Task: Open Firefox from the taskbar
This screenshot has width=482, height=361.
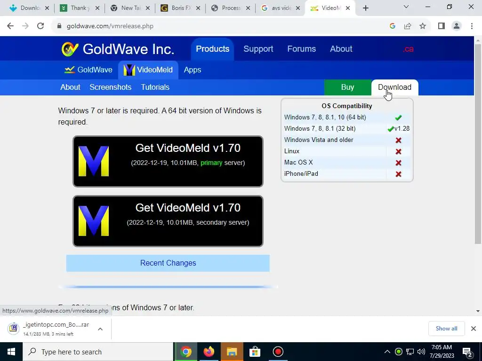Action: 209,352
